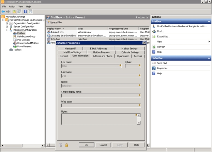Open the Action menu in menu bar
Image resolution: width=212 pixels, height=152 pixels.
(12, 6)
